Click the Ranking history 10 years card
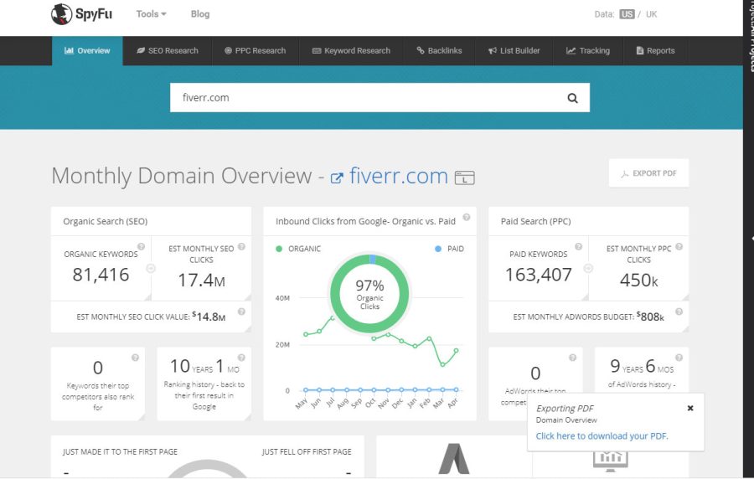This screenshot has width=754, height=479. click(x=204, y=384)
